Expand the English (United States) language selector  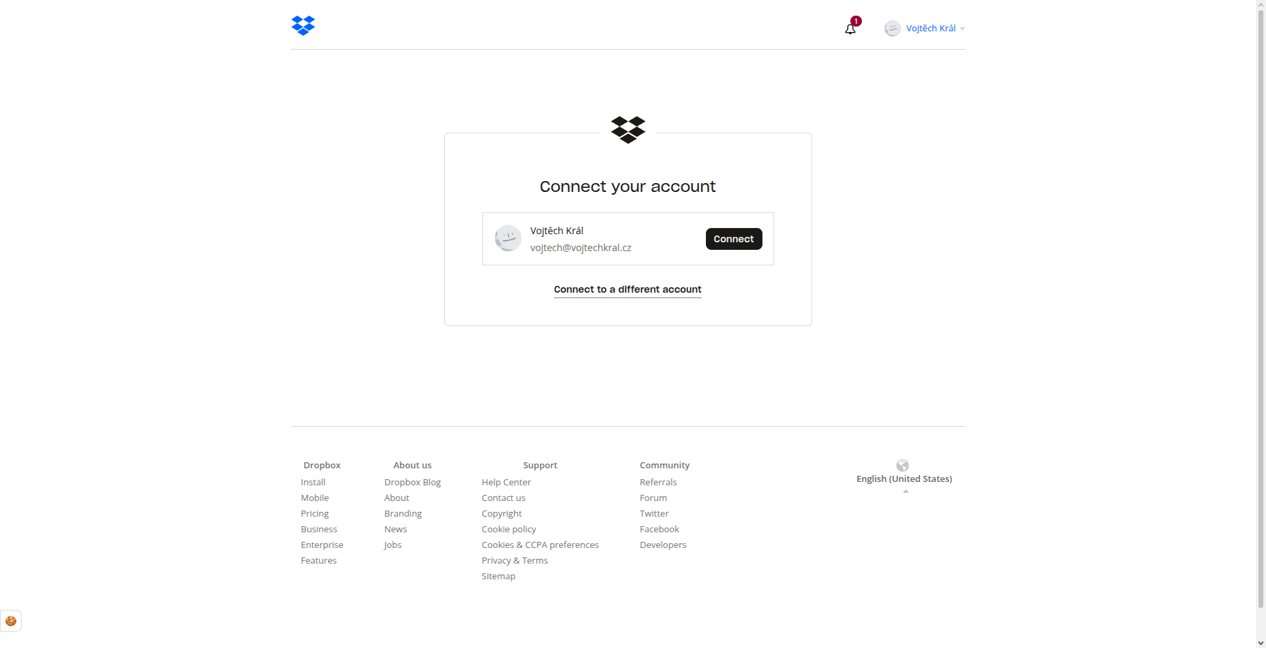coord(904,479)
